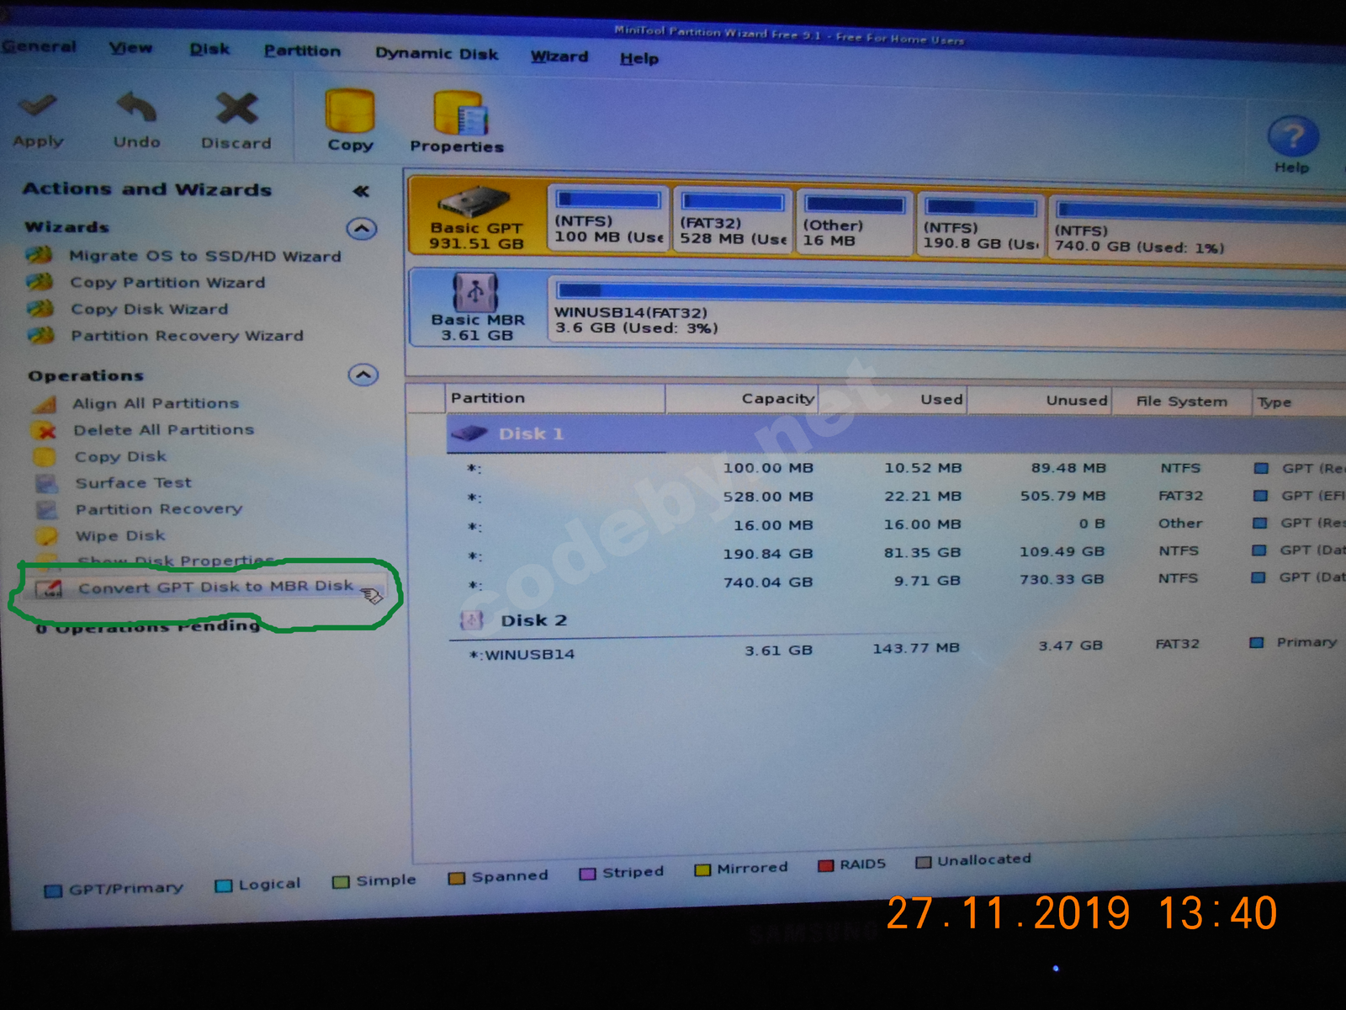This screenshot has width=1346, height=1010.
Task: Click the Partition Recovery operation icon
Action: click(x=47, y=510)
